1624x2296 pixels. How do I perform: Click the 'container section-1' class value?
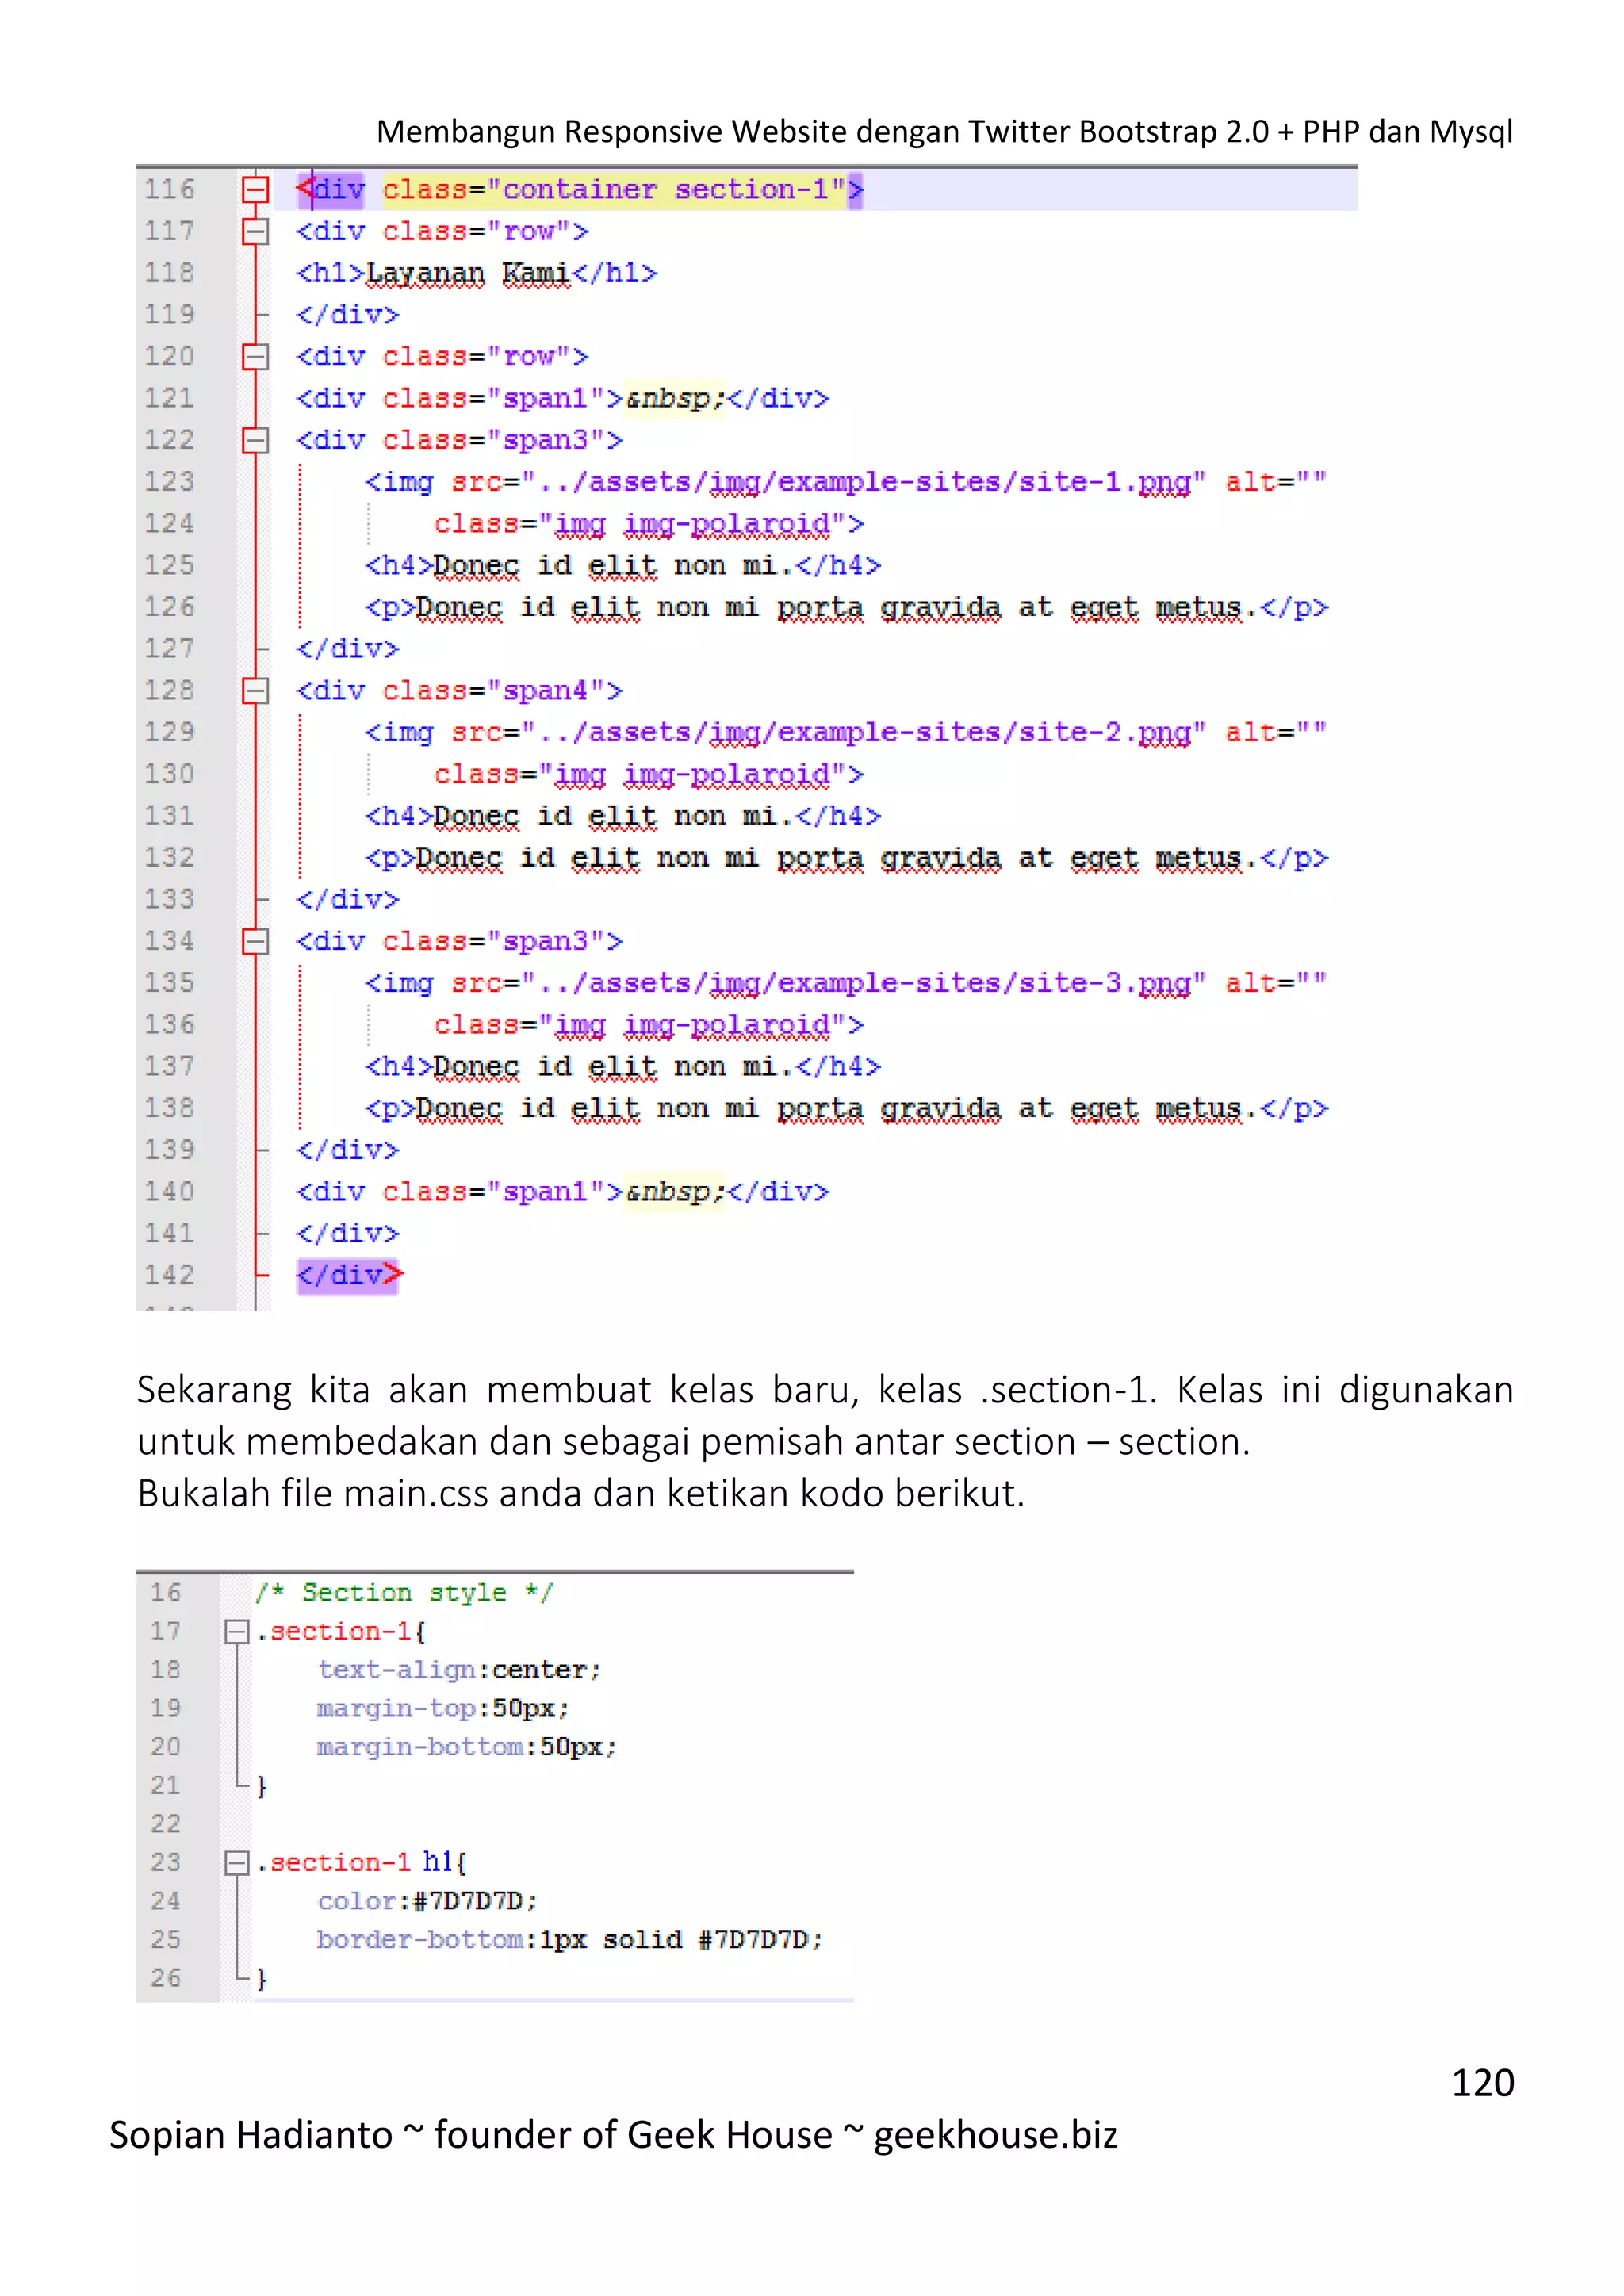coord(666,189)
